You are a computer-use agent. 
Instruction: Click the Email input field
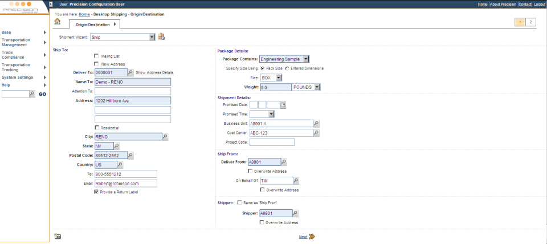pyautogui.click(x=125, y=183)
